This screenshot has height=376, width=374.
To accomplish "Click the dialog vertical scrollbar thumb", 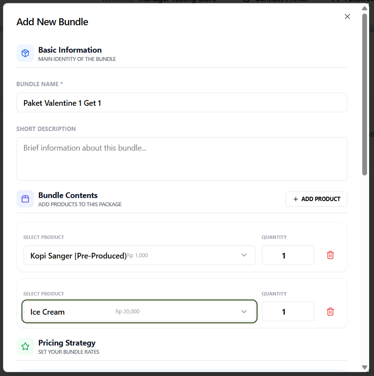I will [x=364, y=94].
